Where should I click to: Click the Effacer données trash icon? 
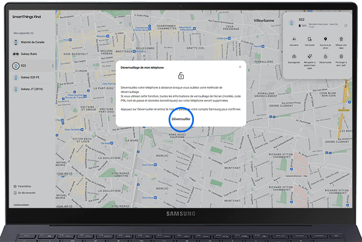pos(341,39)
